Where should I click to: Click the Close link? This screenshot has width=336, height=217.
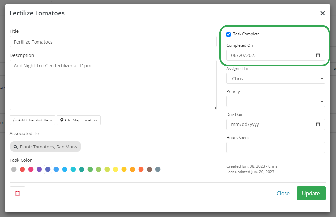[x=283, y=193]
